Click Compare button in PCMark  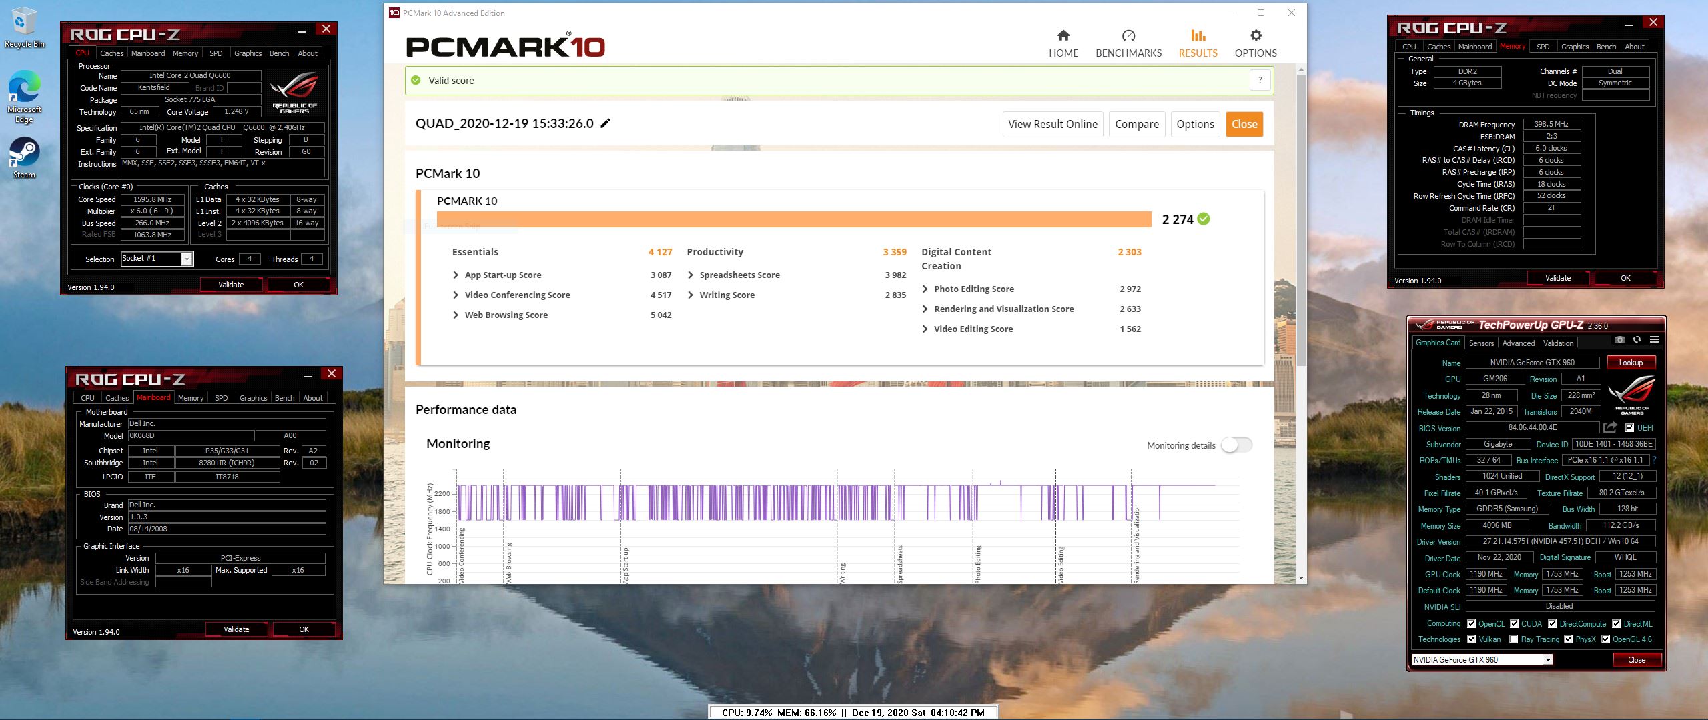[x=1137, y=125]
